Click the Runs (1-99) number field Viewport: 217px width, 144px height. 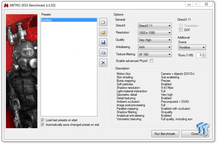tap(199, 55)
